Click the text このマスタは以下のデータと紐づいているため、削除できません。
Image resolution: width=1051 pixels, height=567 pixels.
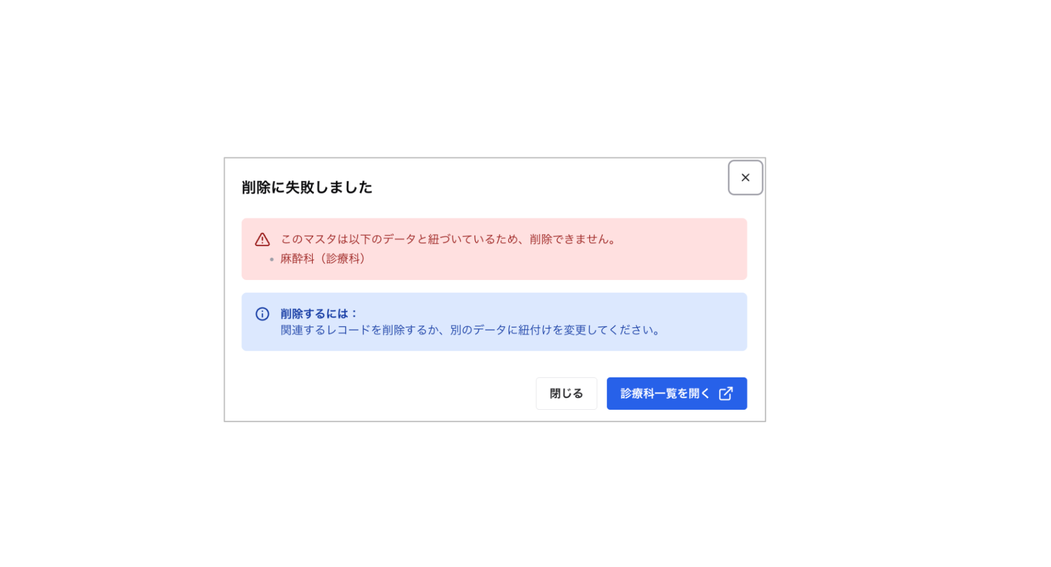click(x=447, y=239)
